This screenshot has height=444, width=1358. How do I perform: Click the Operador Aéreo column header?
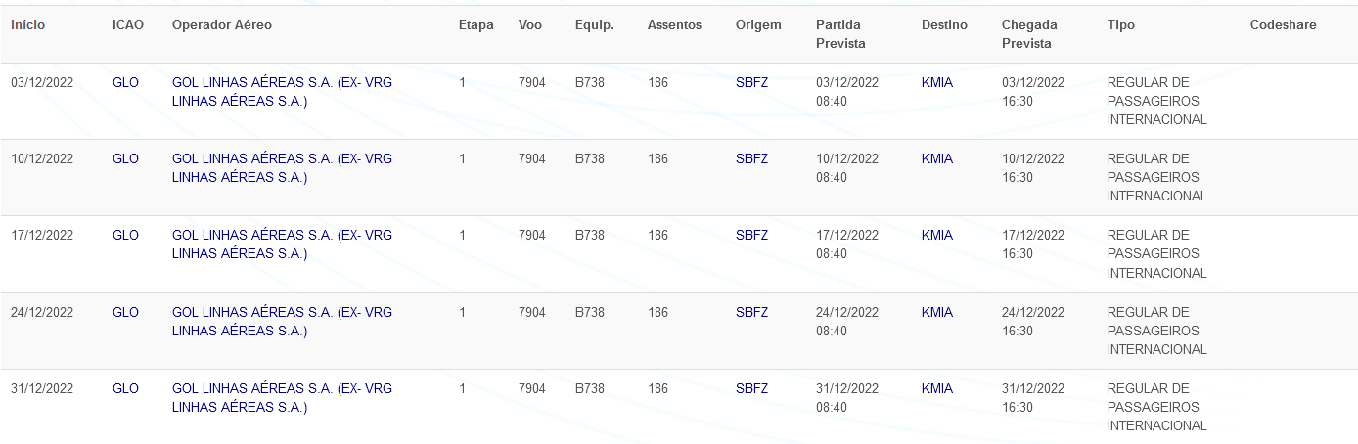click(221, 24)
